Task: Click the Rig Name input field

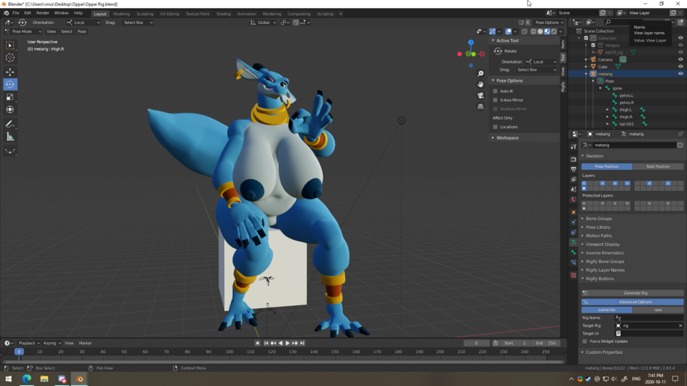Action: pos(649,318)
